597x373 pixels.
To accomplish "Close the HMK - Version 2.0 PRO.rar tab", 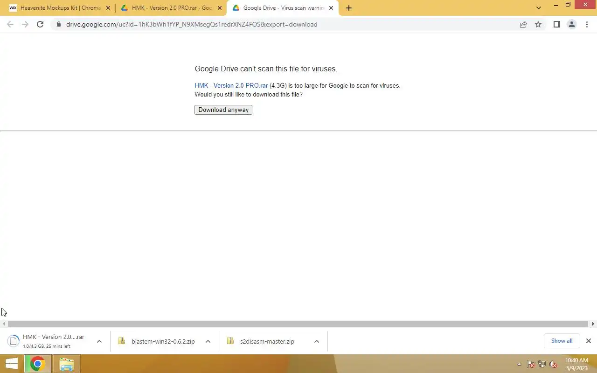I will (x=220, y=8).
